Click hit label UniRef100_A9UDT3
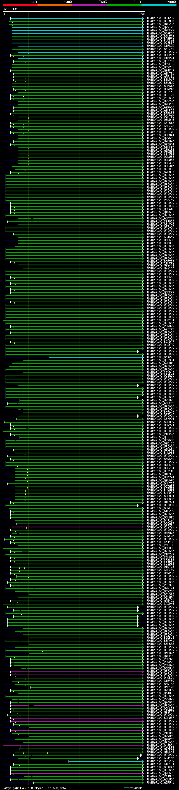The image size is (179, 790). (x=161, y=363)
